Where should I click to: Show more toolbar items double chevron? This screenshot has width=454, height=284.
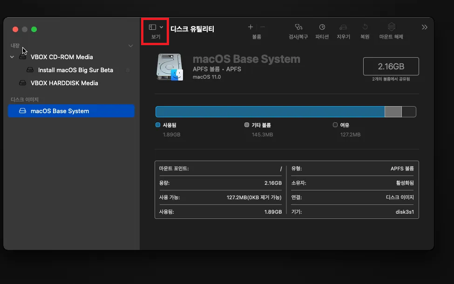tap(425, 27)
